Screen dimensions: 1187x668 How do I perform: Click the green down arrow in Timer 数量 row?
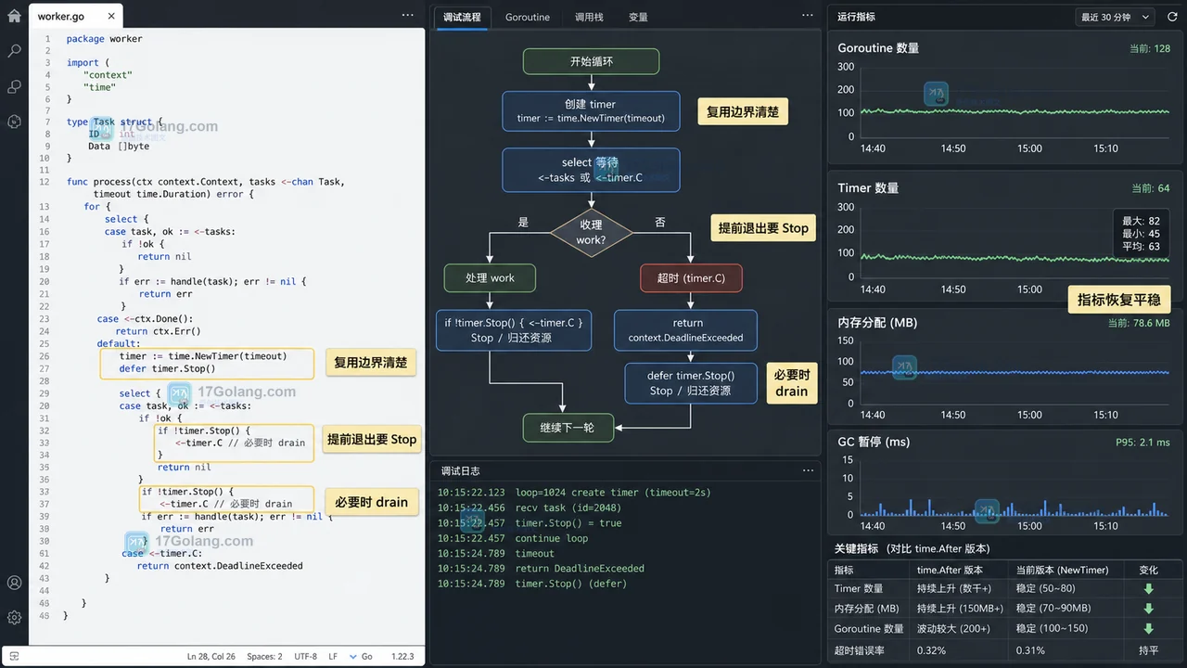(x=1149, y=588)
